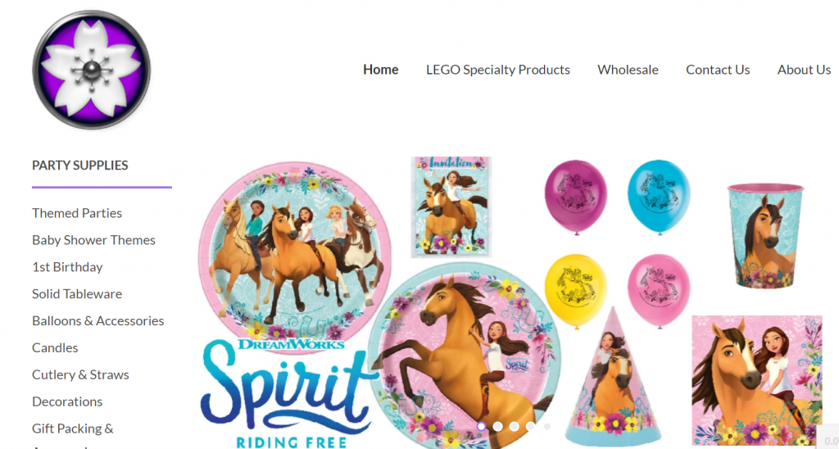Screen dimensions: 839x449
Task: Select the 1st Birthday category
Action: point(67,267)
